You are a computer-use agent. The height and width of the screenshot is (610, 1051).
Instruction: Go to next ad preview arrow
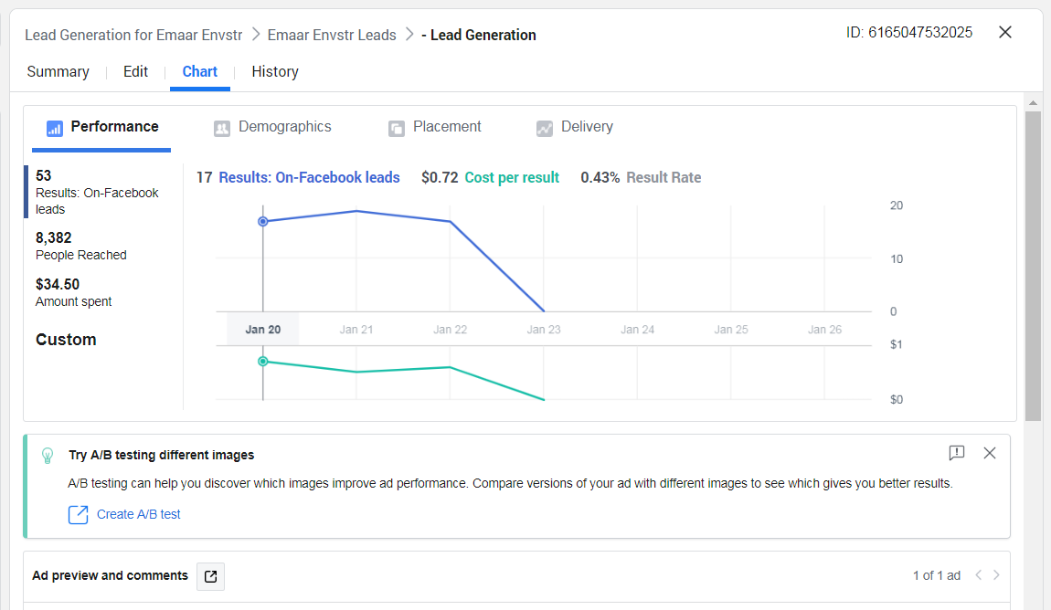pyautogui.click(x=996, y=575)
